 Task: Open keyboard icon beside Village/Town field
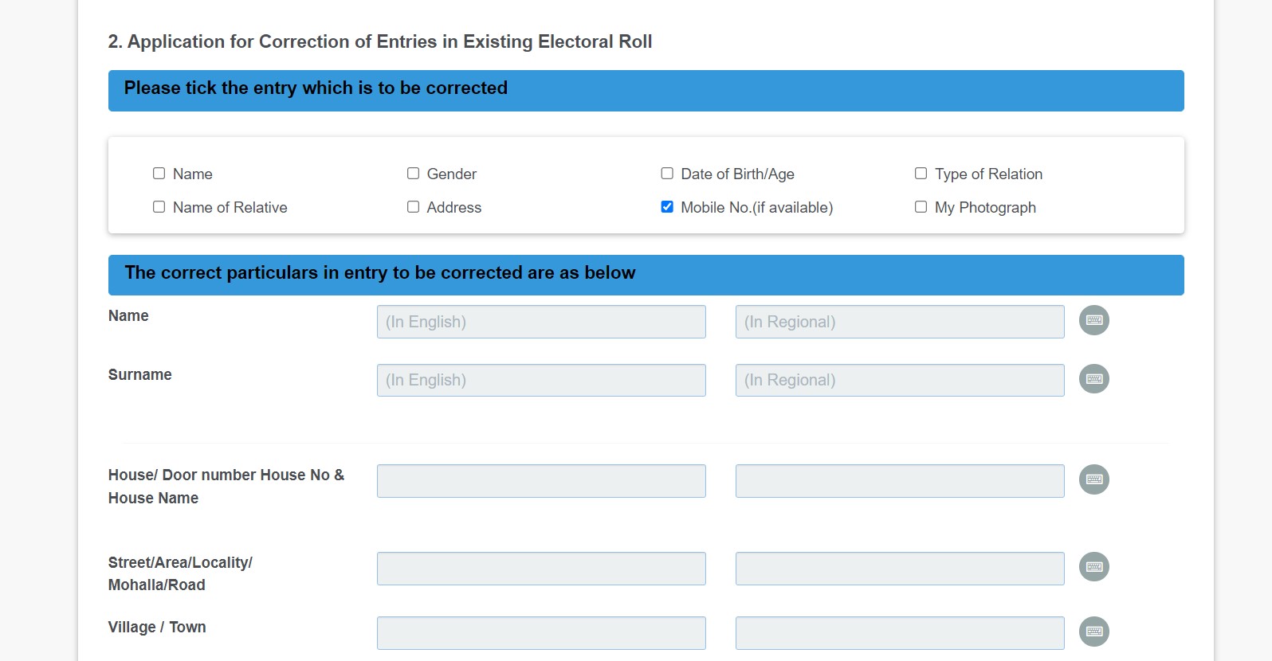click(1093, 632)
